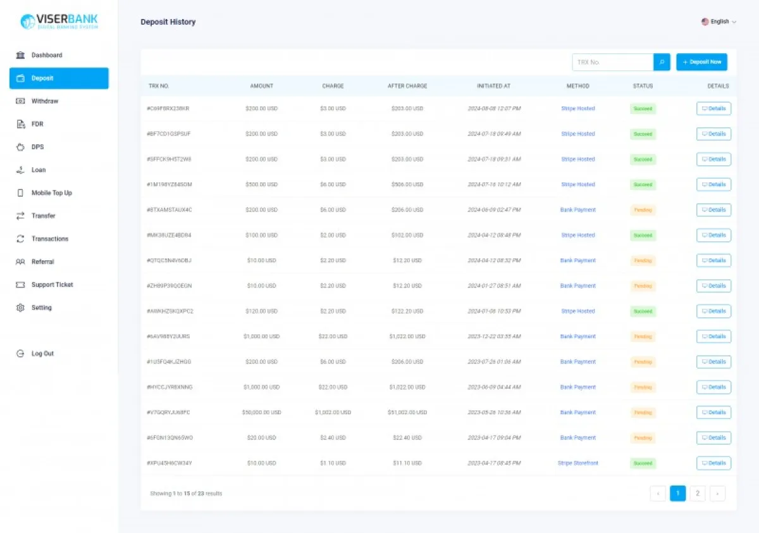
Task: Click the $22.40 USD after charge cell
Action: coord(407,438)
